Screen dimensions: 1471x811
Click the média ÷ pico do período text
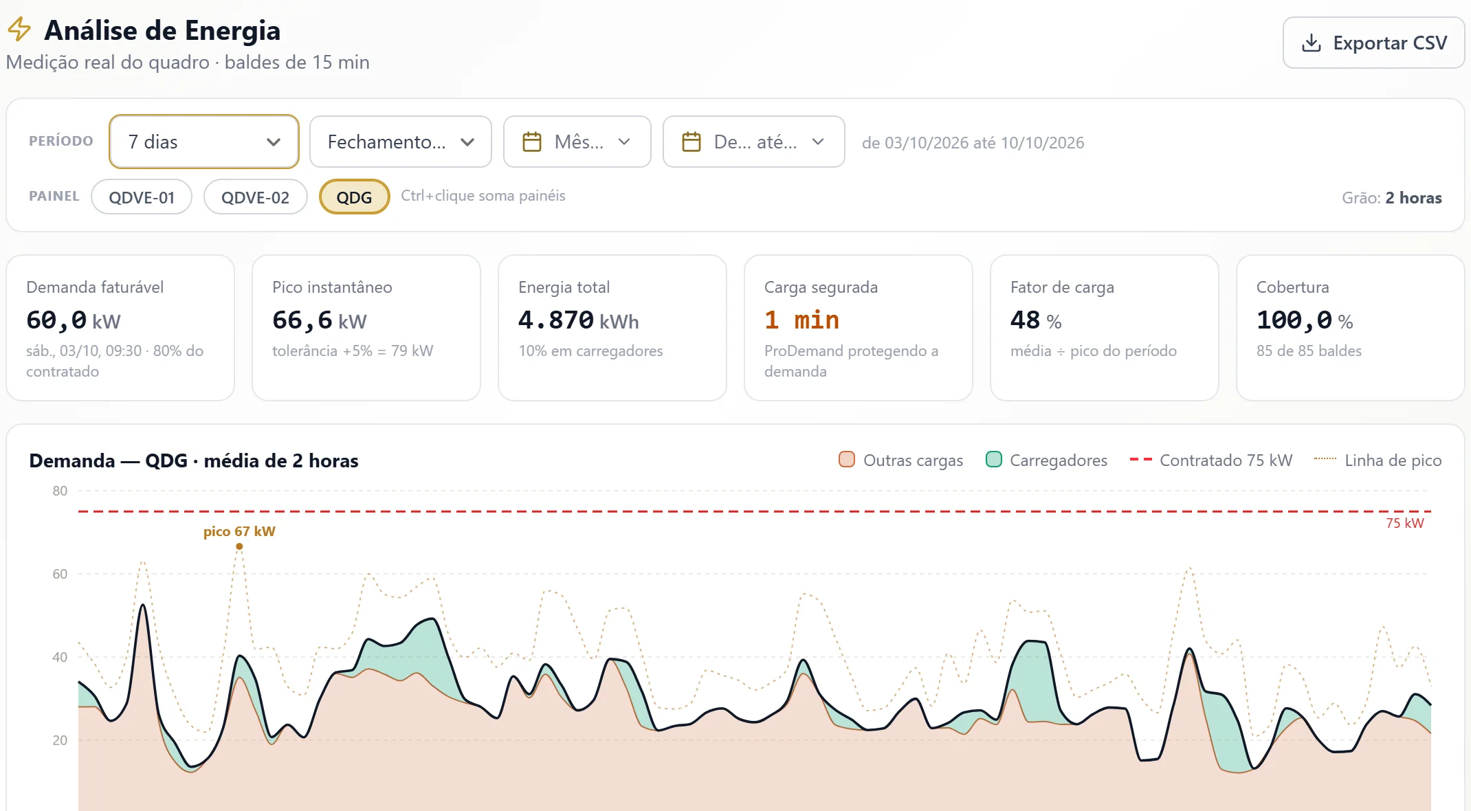(x=1093, y=351)
